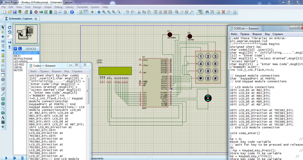
Task: Select KEYPAD-PHONE in the devices list
Action: pyautogui.click(x=23, y=59)
